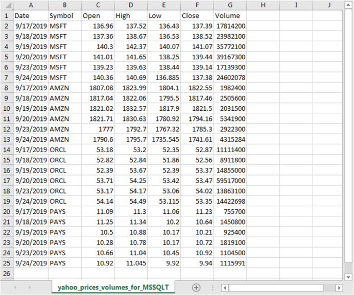Viewport: 354px width, 295px height.
Task: Click cell with Low value 53.115
Action: (x=164, y=201)
